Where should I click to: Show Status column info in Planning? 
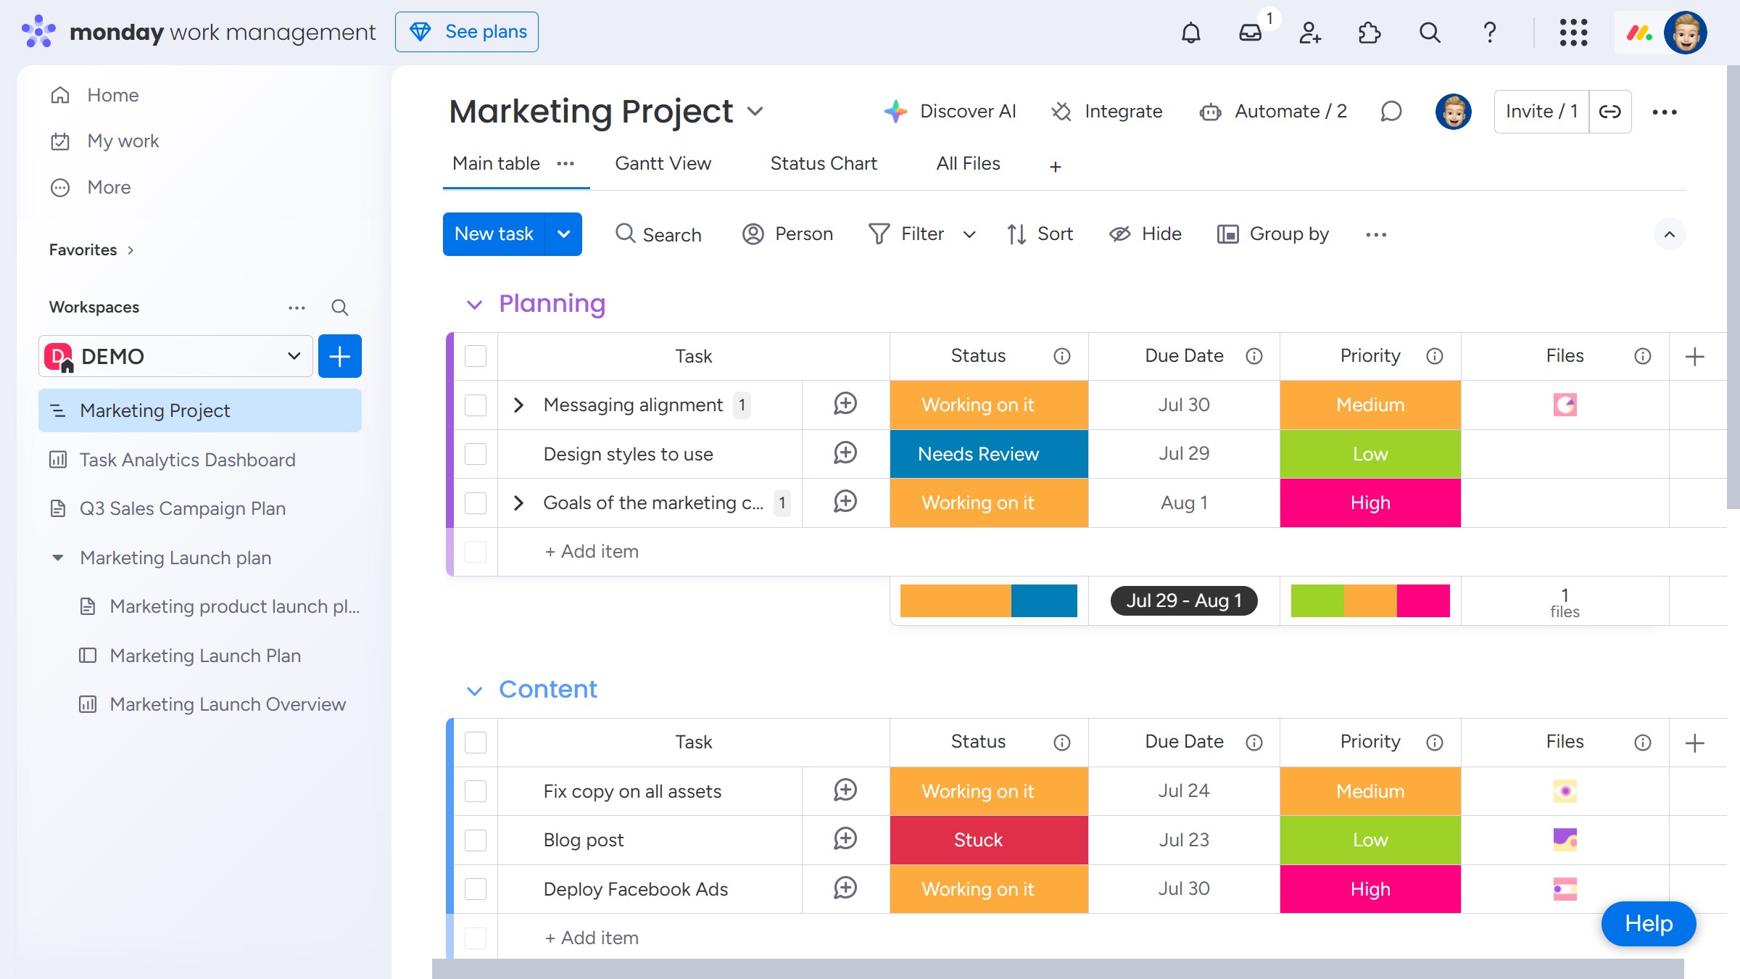(1062, 356)
